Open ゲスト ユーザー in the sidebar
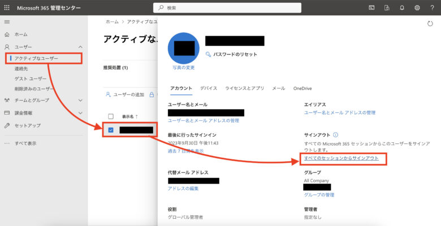 click(x=31, y=79)
